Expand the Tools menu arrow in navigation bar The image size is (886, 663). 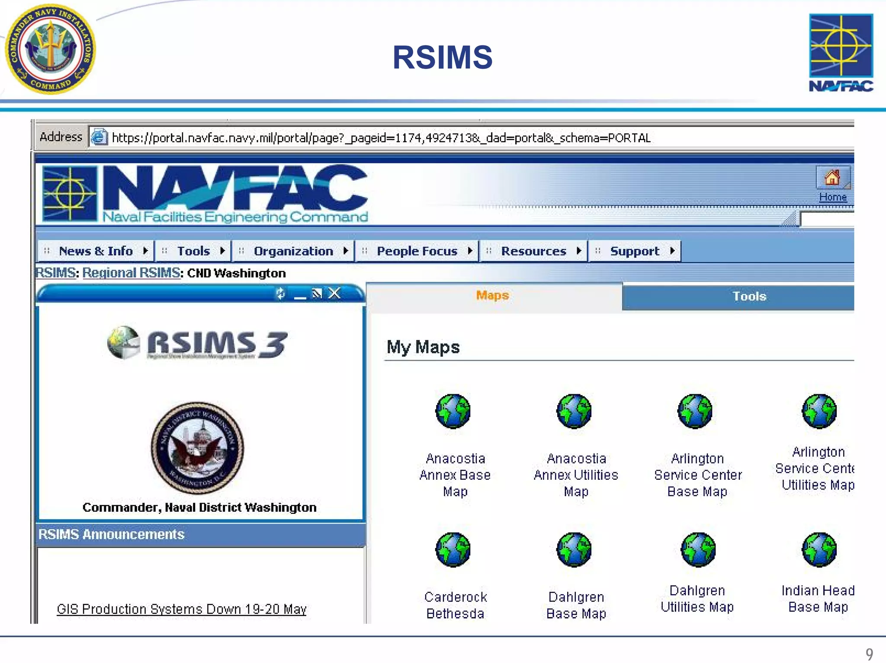click(x=222, y=251)
